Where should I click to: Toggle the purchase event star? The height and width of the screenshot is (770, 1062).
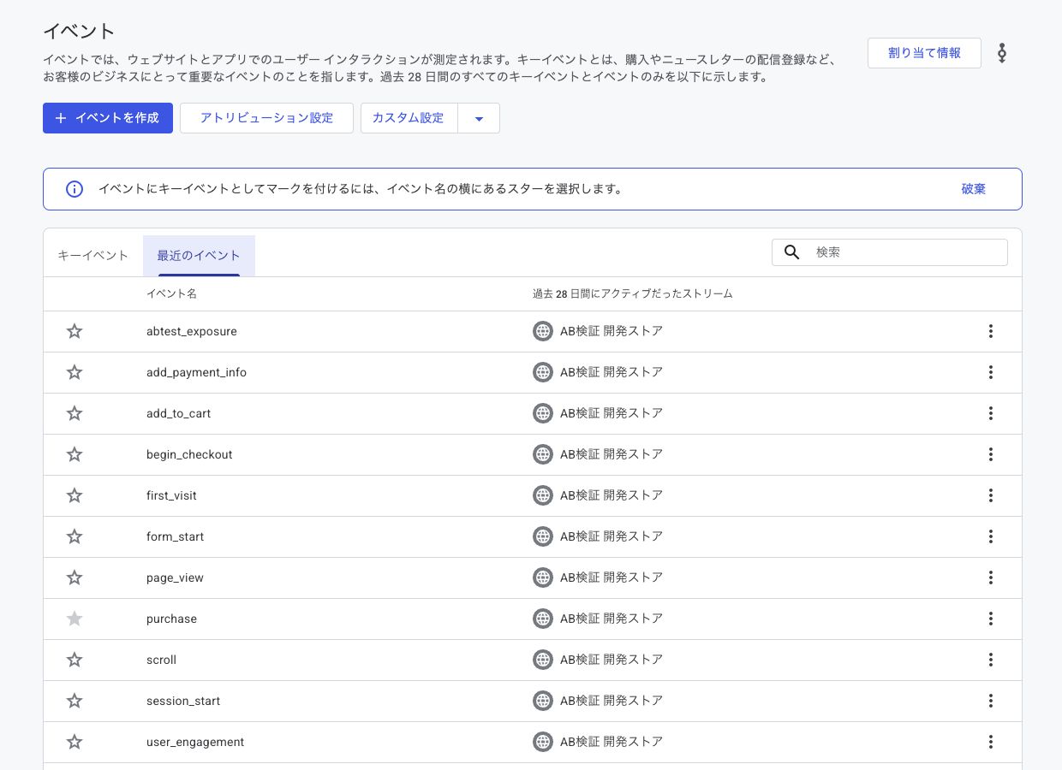tap(75, 619)
